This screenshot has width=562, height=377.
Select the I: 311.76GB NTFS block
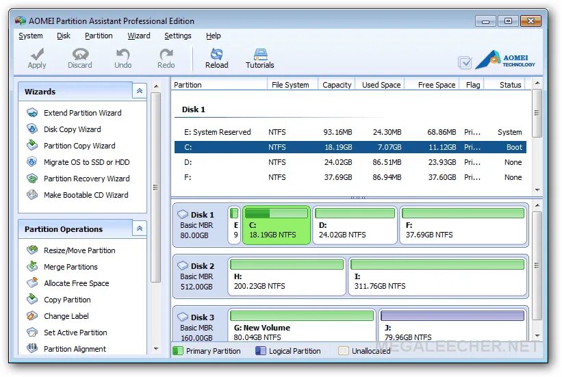pyautogui.click(x=437, y=276)
